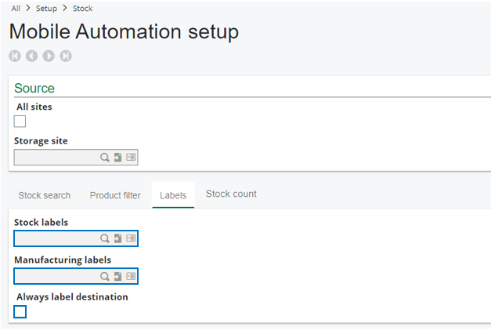Go to the first record
Viewport: 491px width, 331px height.
(x=15, y=56)
